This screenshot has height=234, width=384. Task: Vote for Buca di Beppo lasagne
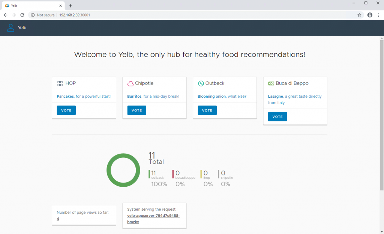(x=277, y=117)
